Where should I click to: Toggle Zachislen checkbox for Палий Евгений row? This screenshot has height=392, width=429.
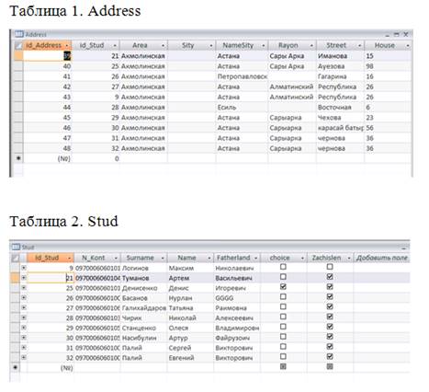330,356
